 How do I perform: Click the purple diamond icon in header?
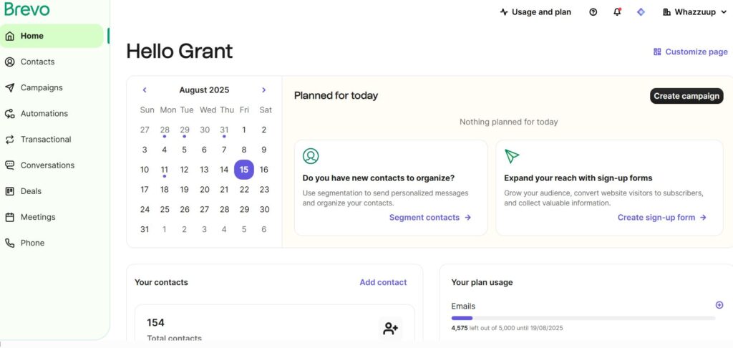(641, 12)
